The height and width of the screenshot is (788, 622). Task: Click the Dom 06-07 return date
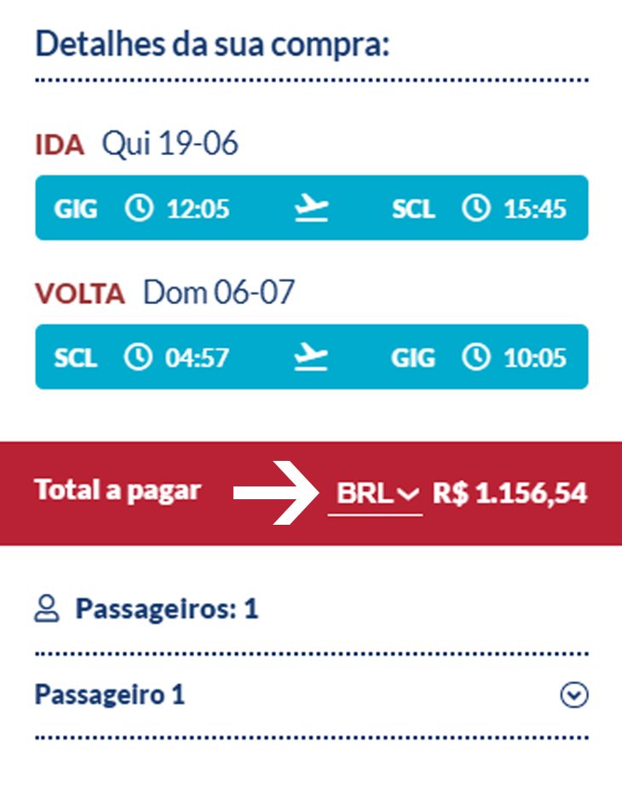click(x=219, y=292)
